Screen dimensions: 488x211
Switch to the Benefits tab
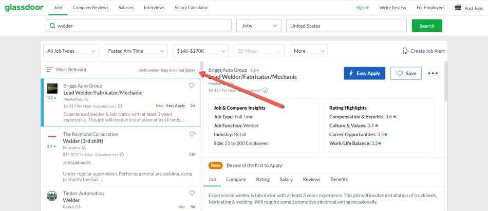(x=339, y=179)
